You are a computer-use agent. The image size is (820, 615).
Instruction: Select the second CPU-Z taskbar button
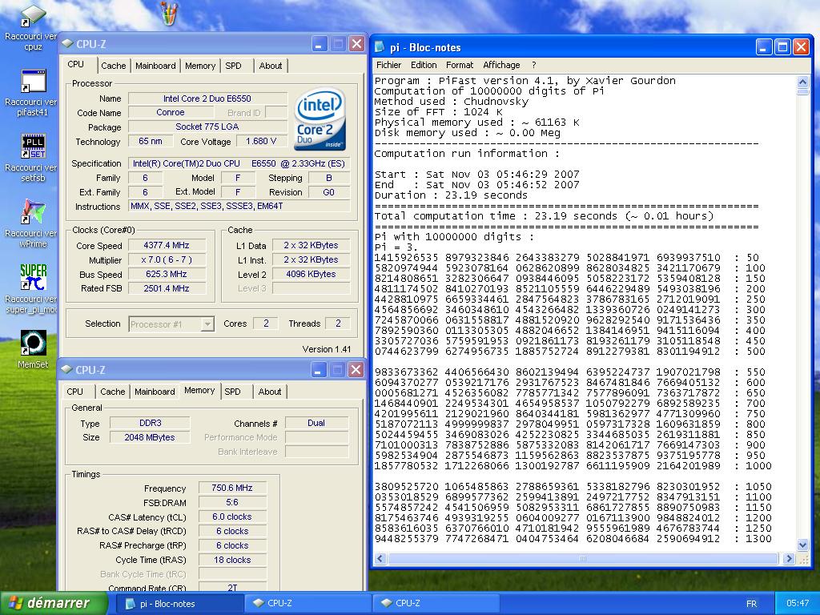point(436,604)
